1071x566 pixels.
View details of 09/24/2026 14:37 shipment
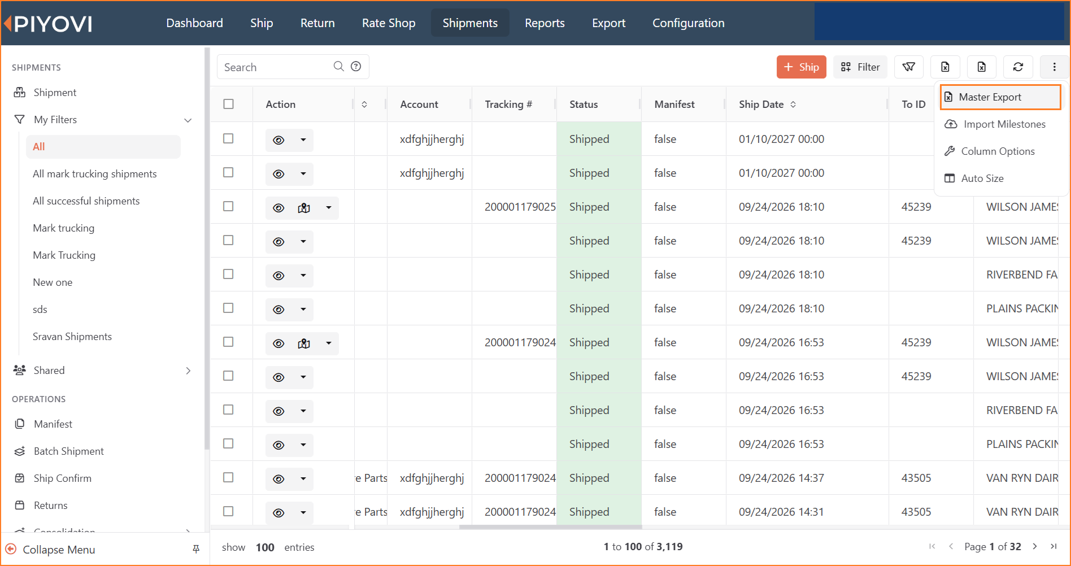coord(278,479)
